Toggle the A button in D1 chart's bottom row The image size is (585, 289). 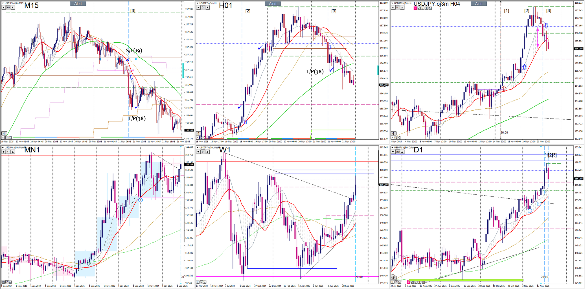[x=423, y=282]
